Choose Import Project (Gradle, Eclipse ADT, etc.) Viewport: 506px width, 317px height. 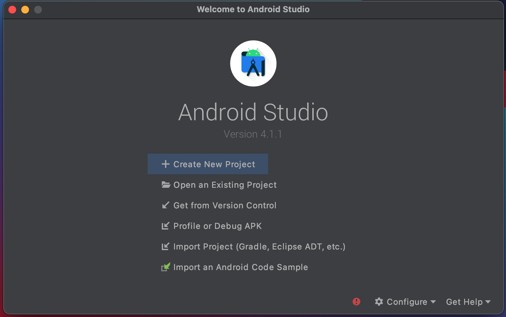tap(259, 247)
